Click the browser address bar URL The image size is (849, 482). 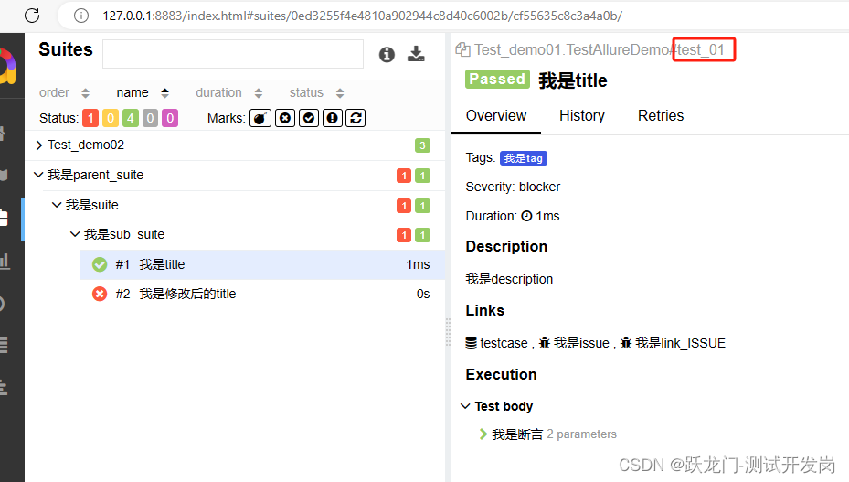362,16
